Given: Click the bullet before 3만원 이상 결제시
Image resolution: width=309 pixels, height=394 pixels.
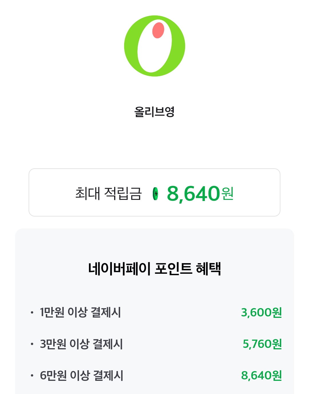Looking at the screenshot, I should pyautogui.click(x=32, y=344).
